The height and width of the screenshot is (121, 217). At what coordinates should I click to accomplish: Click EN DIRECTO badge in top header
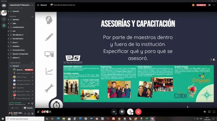pyautogui.click(x=201, y=5)
